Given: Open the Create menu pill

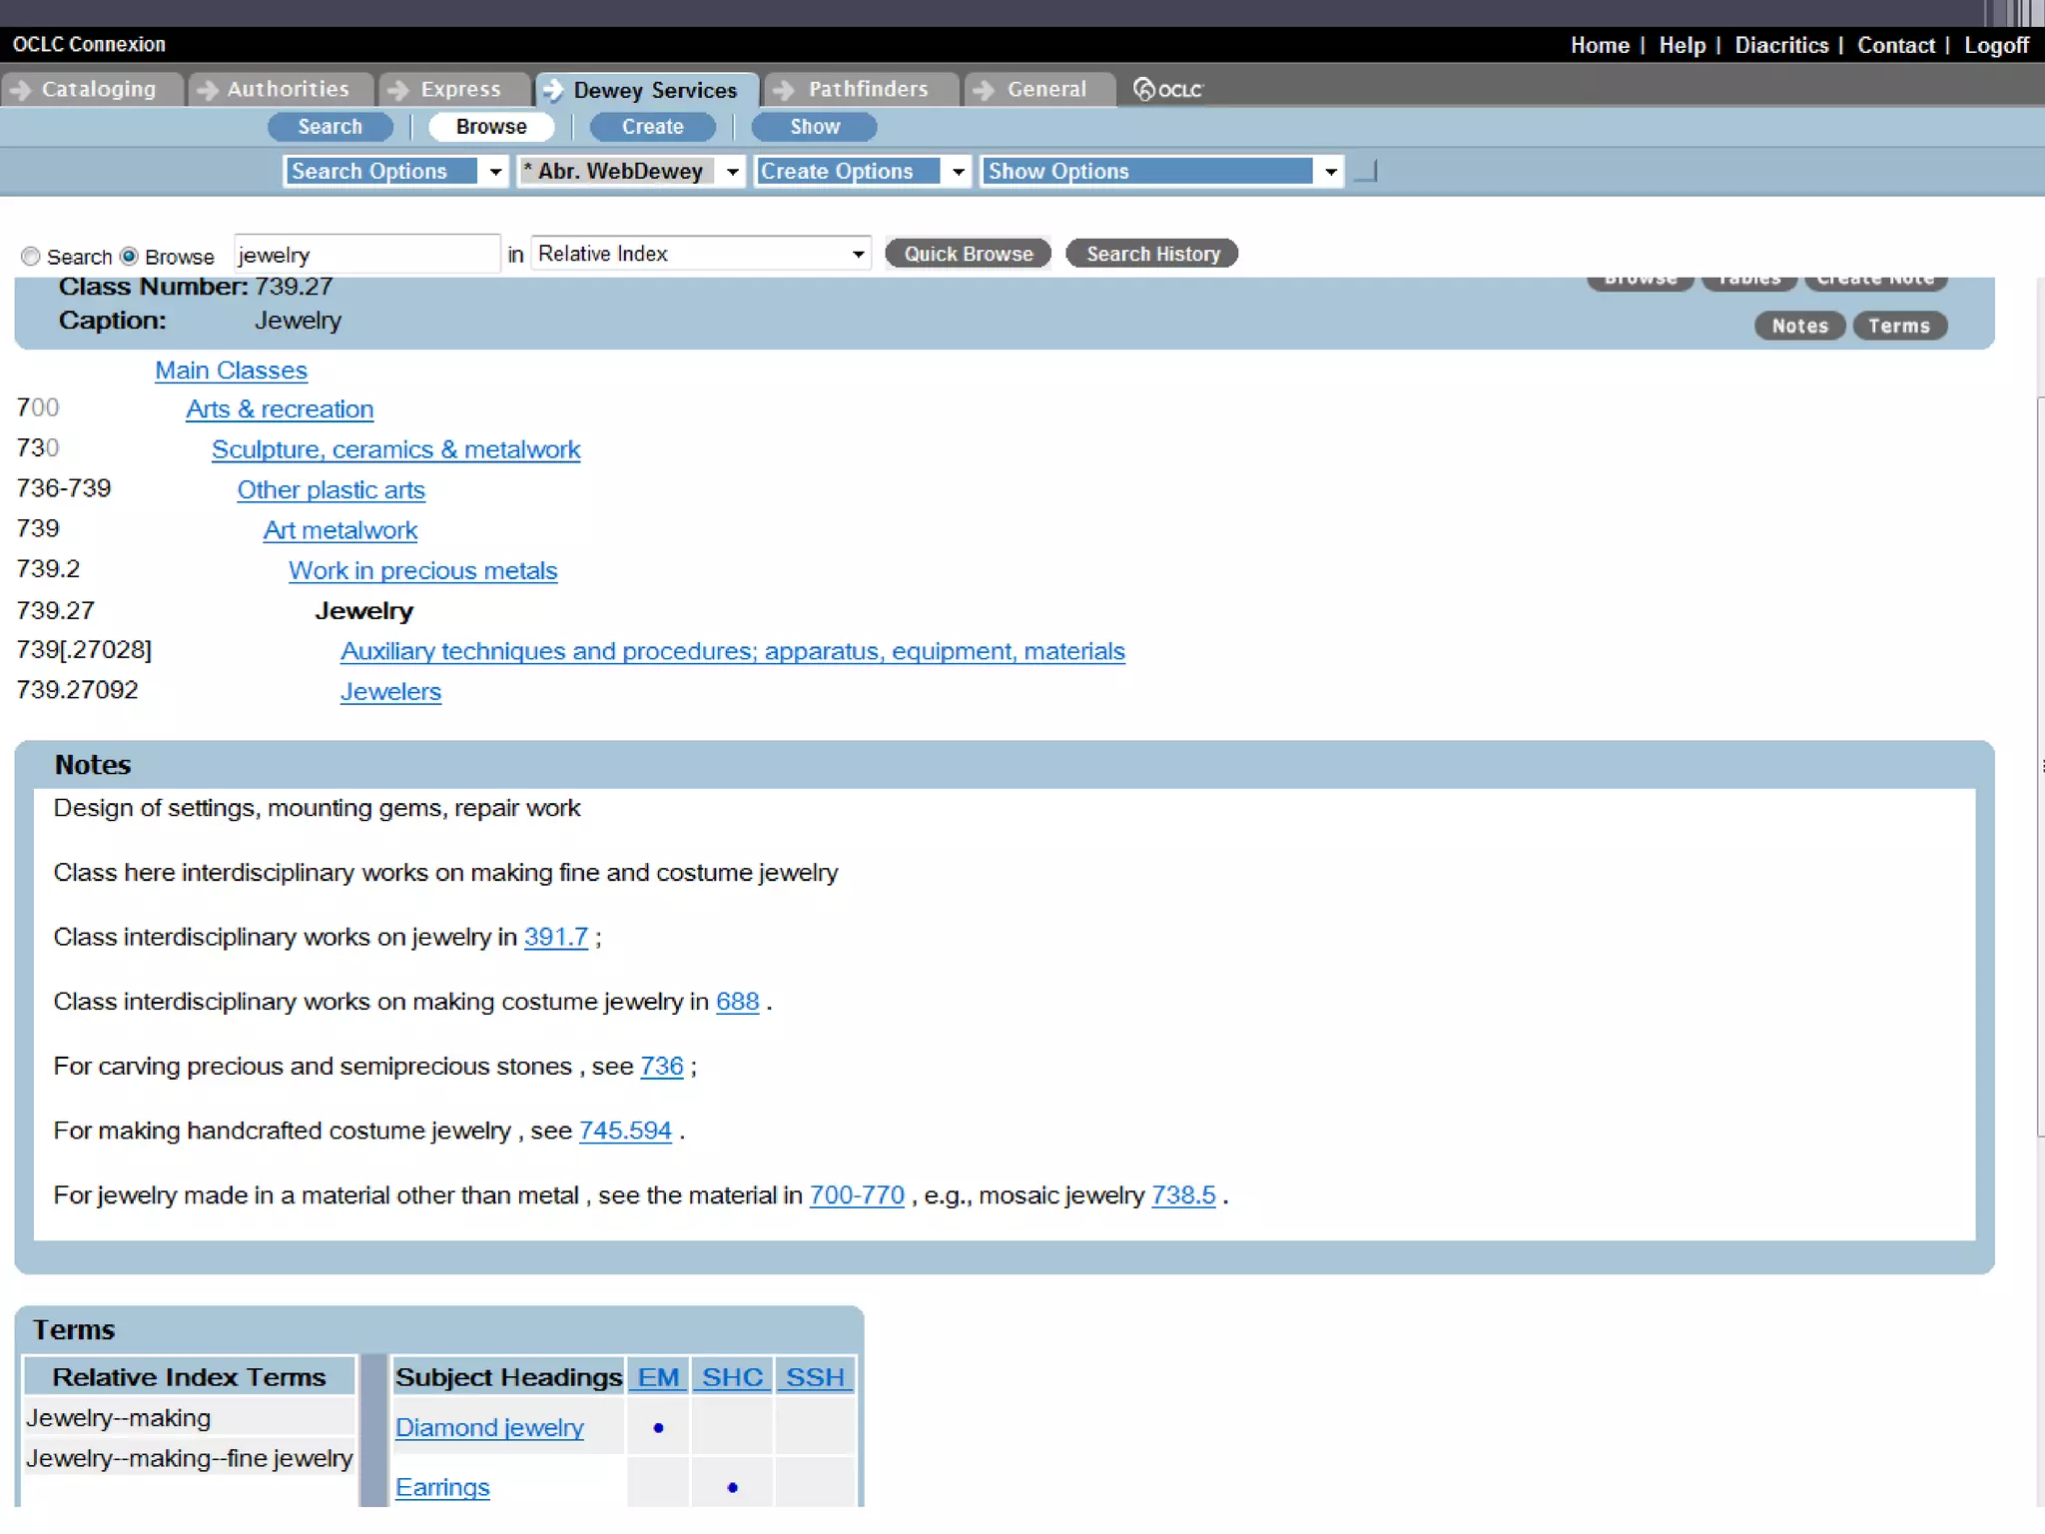Looking at the screenshot, I should point(652,127).
